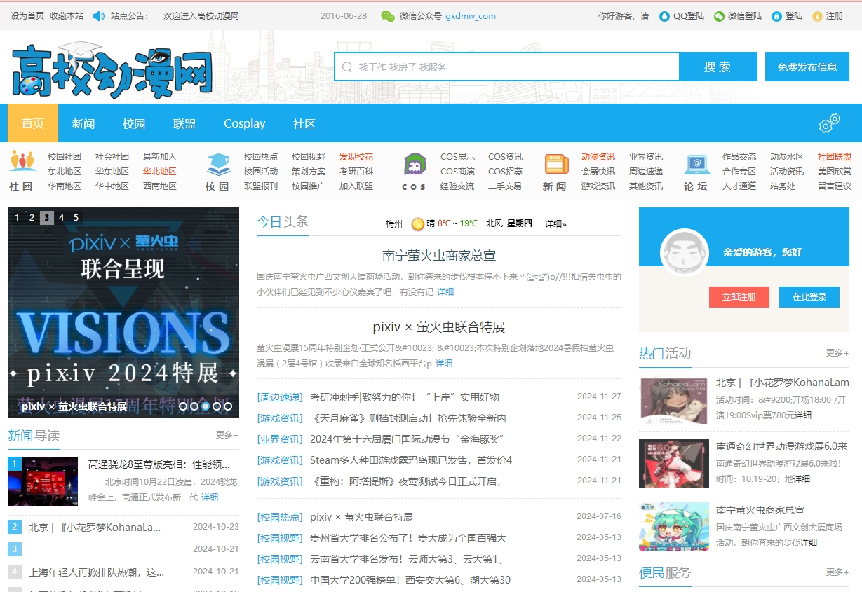Viewport: 862px width, 592px height.
Task: Expand 更多+ in 便民服务 section
Action: 837,572
